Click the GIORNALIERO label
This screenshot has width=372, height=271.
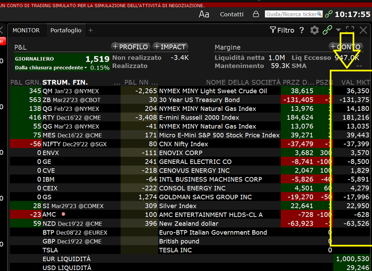(34, 59)
